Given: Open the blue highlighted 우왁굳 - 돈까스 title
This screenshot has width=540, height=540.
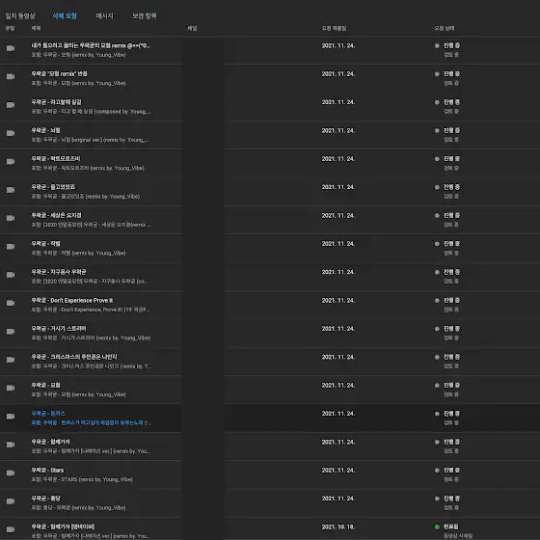Looking at the screenshot, I should click(x=48, y=414).
